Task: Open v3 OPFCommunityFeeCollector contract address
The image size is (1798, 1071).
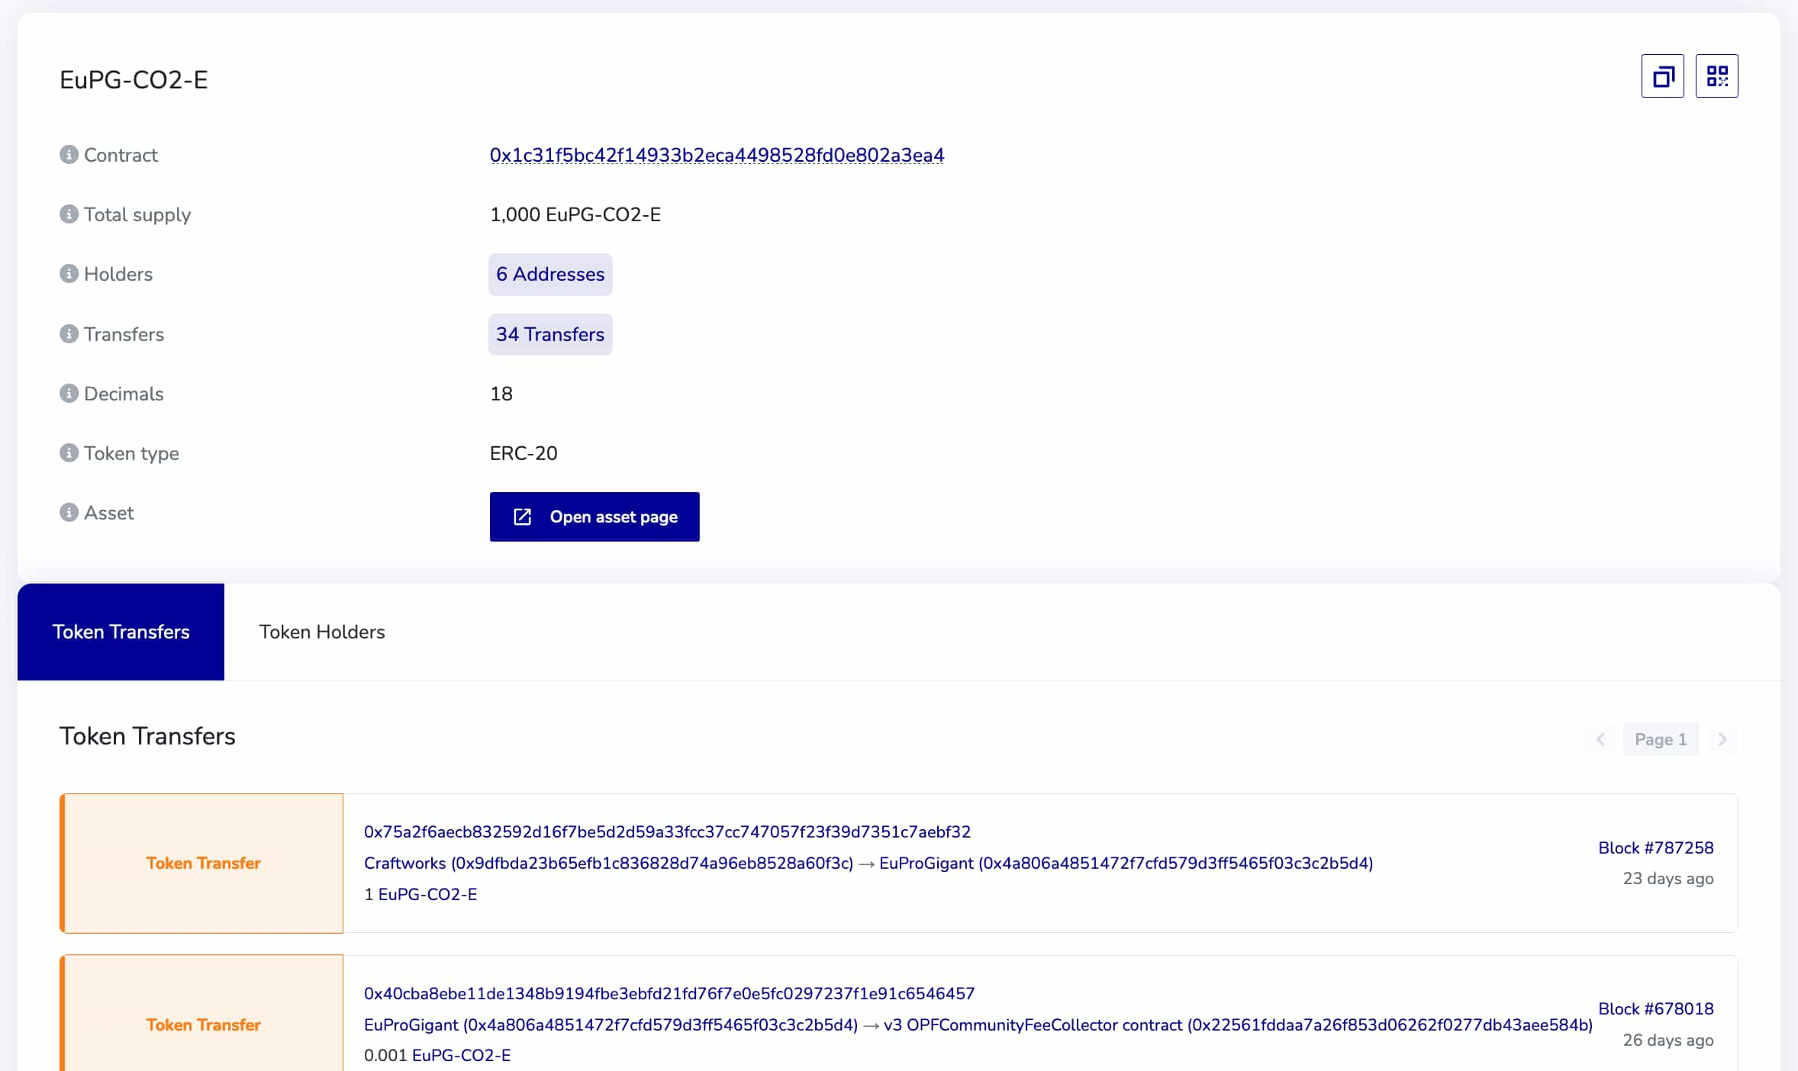Action: click(x=1238, y=1024)
